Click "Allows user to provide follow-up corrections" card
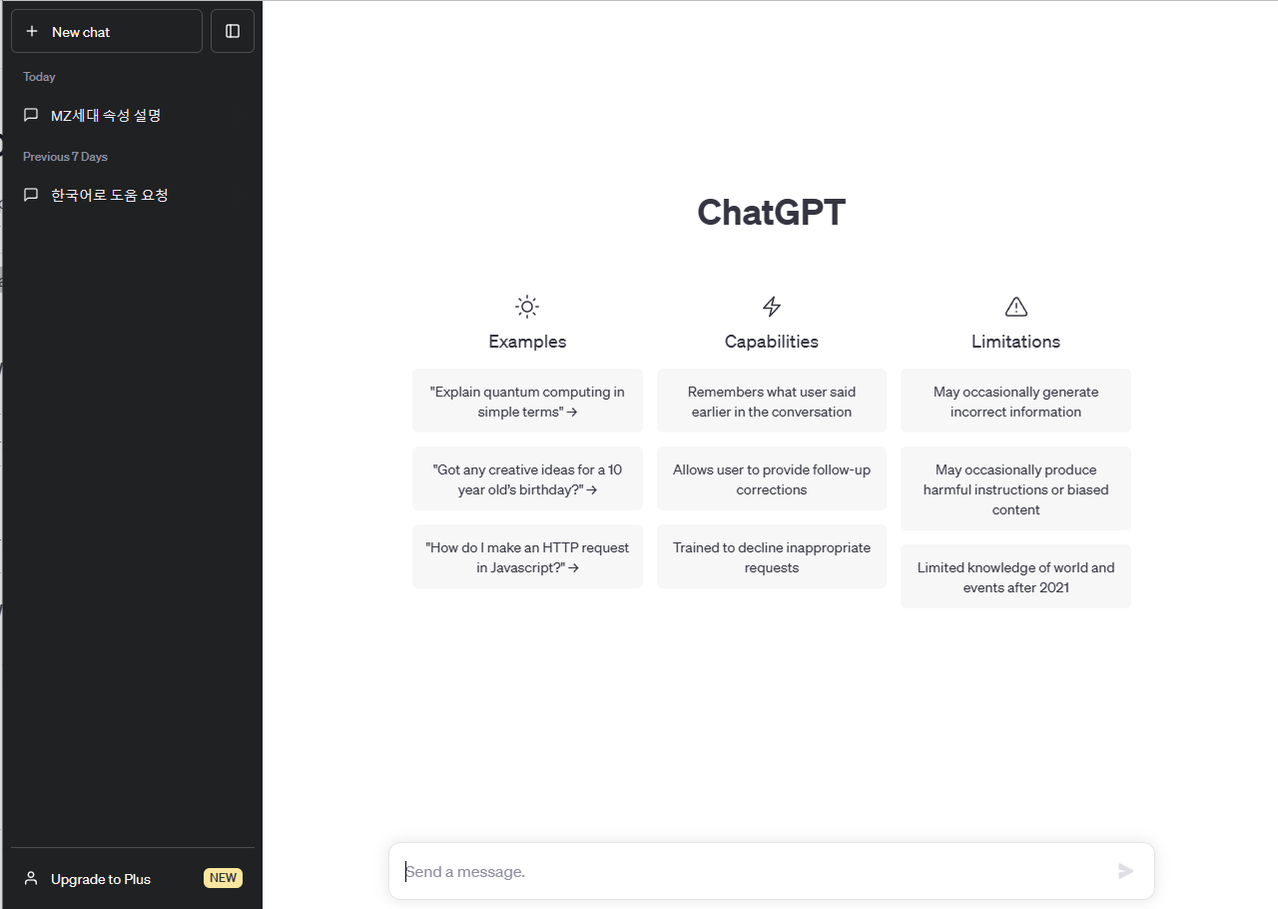 pyautogui.click(x=772, y=479)
